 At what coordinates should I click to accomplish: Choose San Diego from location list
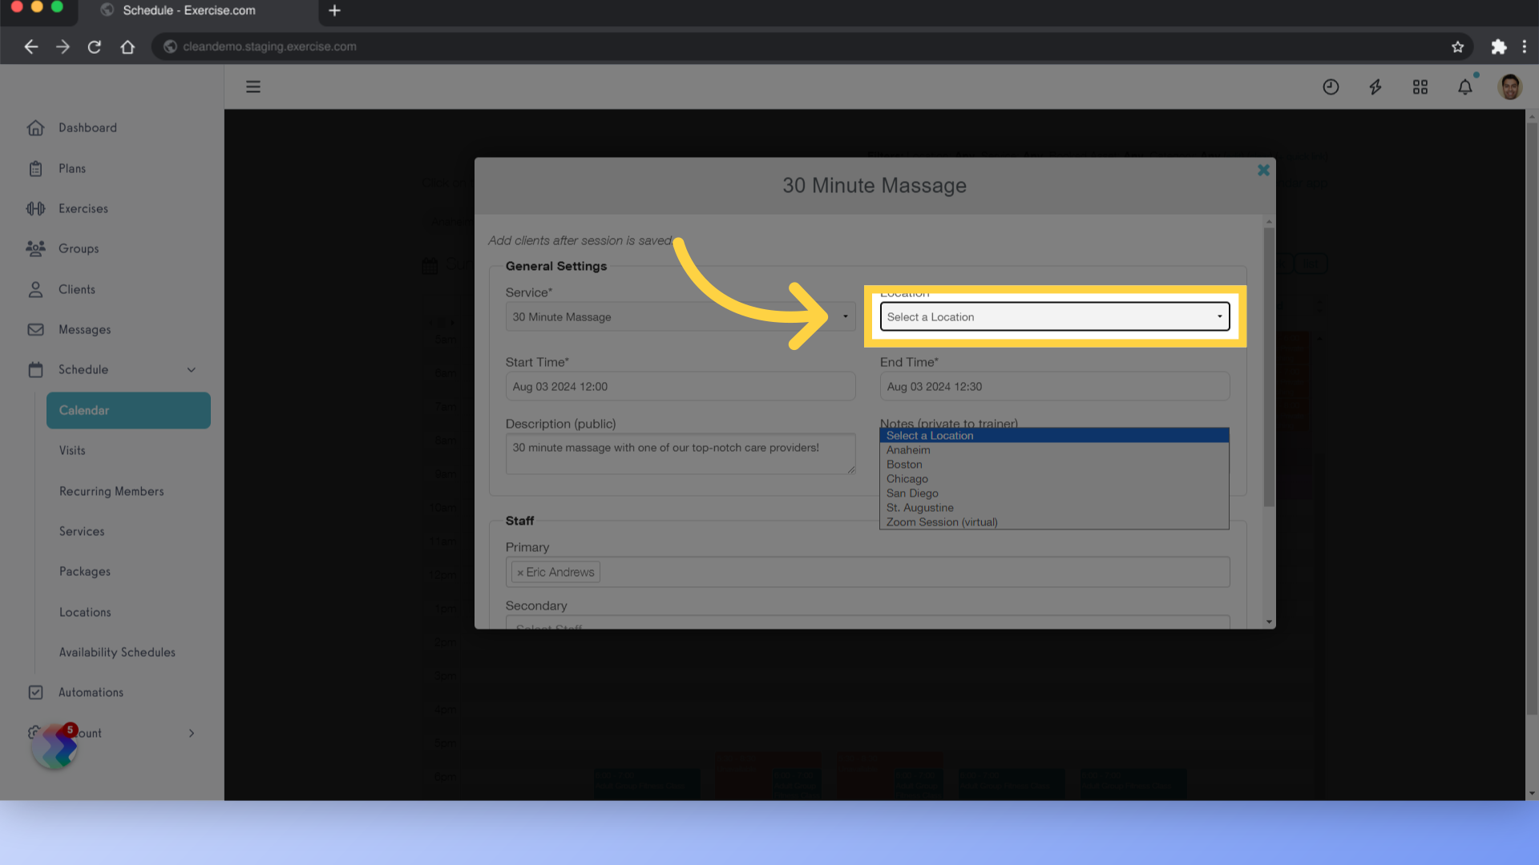pyautogui.click(x=1054, y=493)
